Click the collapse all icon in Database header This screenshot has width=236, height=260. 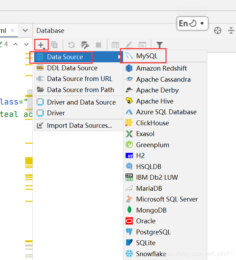[x=231, y=31]
